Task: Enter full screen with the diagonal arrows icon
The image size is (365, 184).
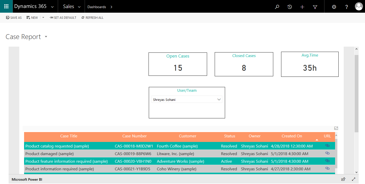Action: click(x=353, y=179)
